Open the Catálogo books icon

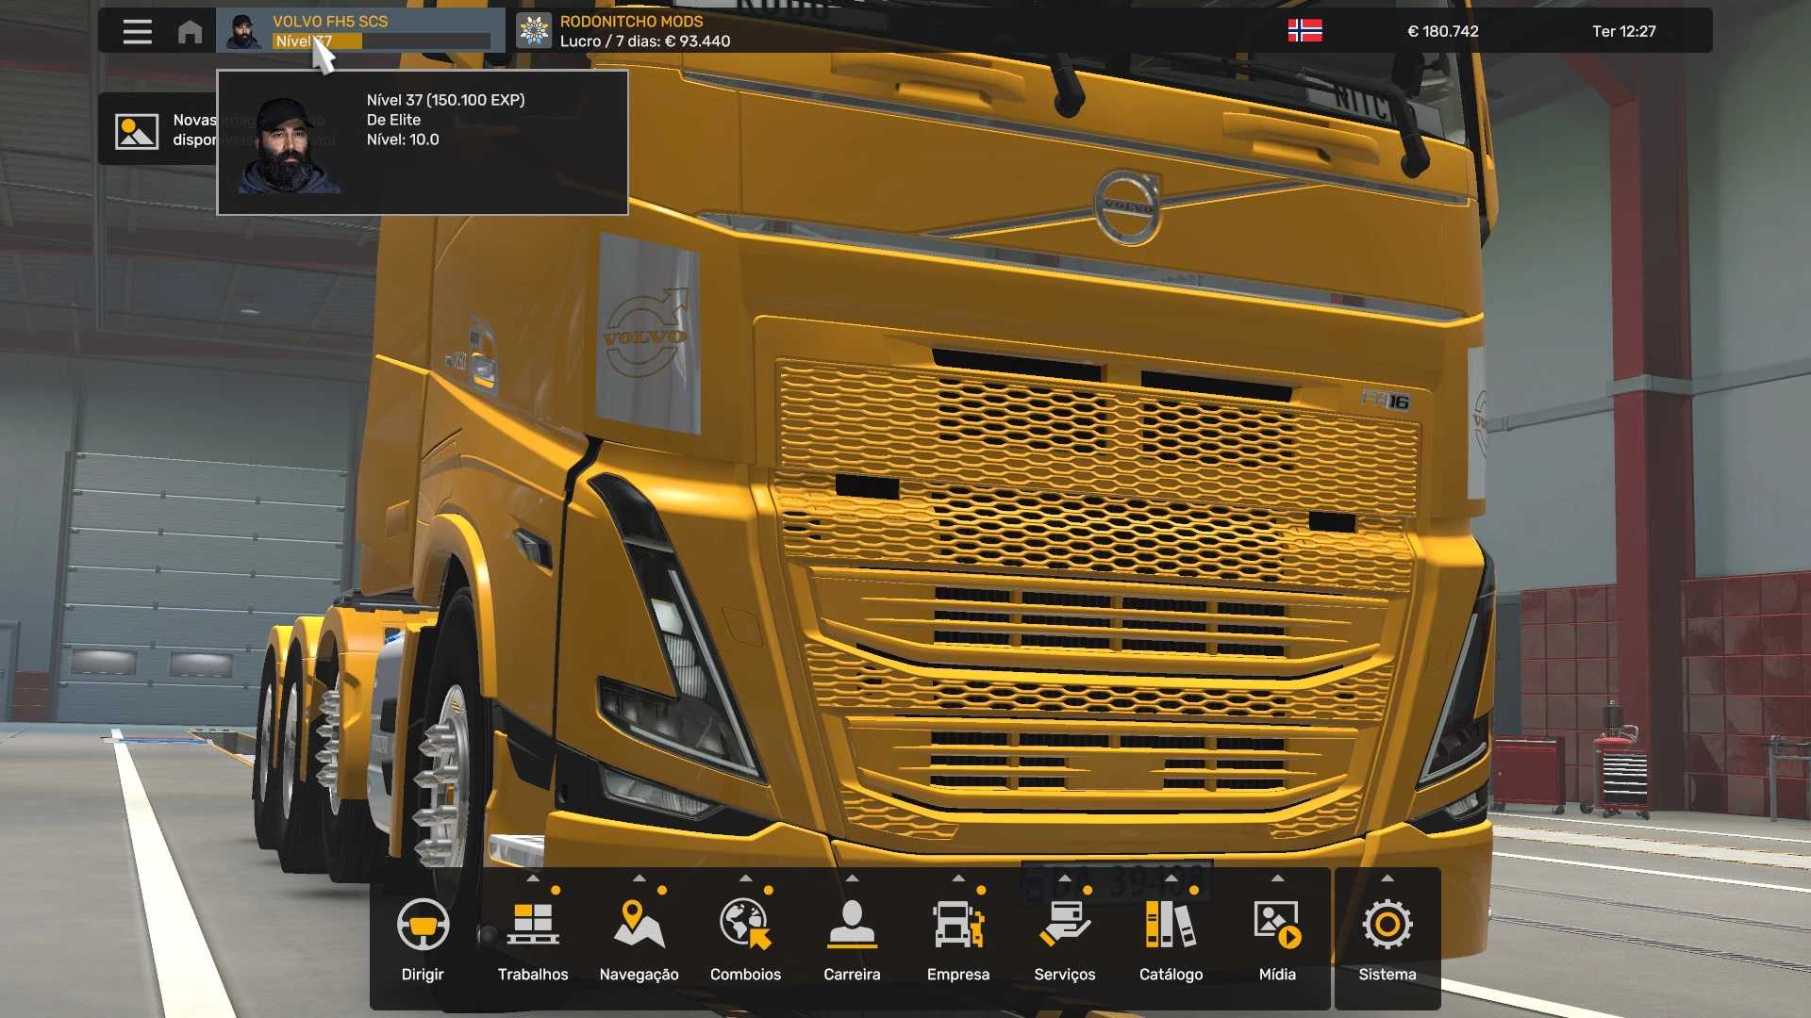point(1171,924)
